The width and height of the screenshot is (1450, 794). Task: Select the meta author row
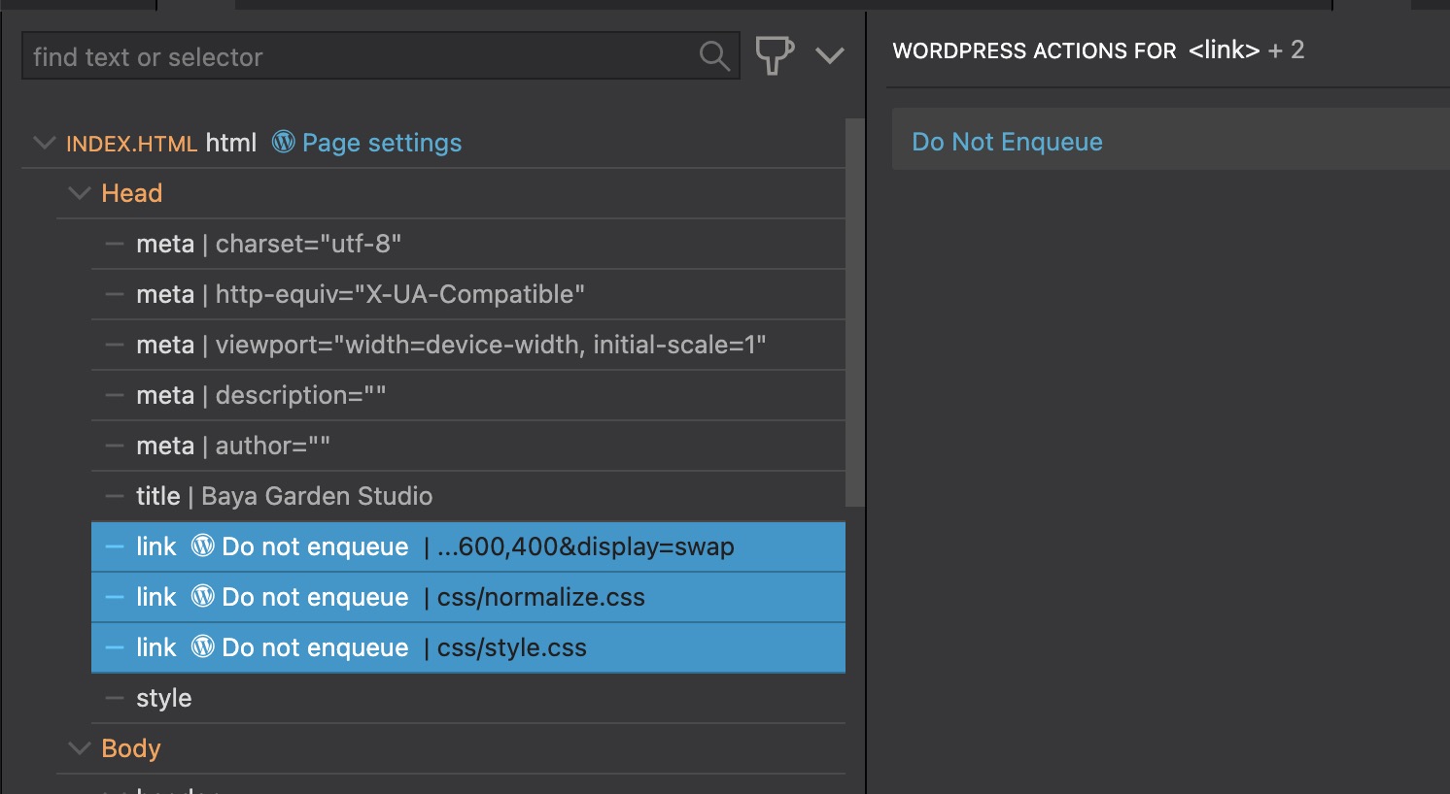point(468,446)
